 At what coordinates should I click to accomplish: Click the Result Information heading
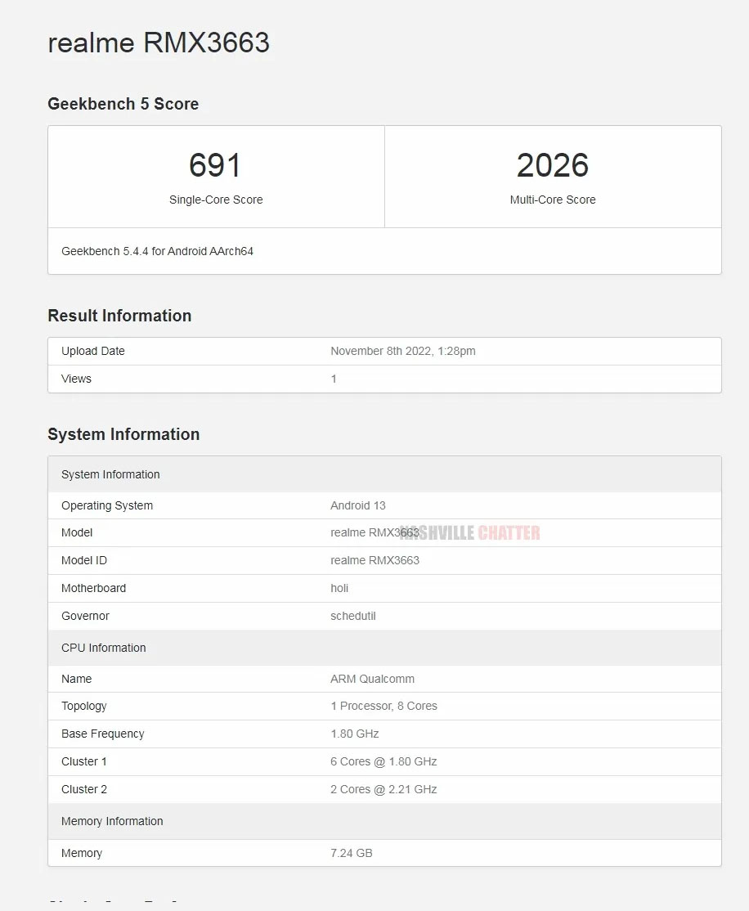(x=119, y=316)
